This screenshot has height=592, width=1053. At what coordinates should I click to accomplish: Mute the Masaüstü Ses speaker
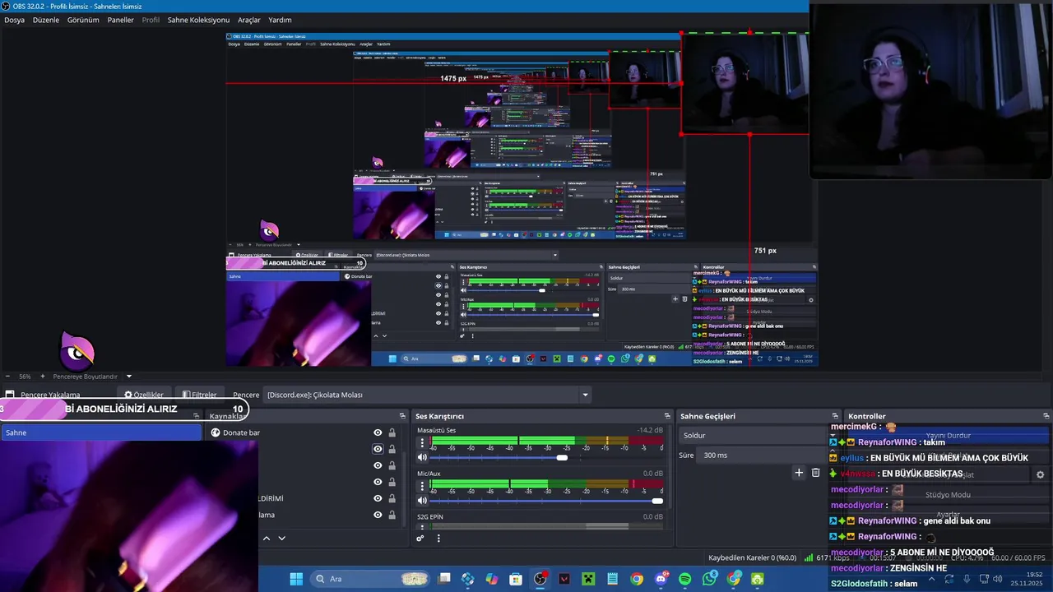(422, 457)
